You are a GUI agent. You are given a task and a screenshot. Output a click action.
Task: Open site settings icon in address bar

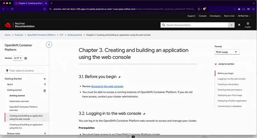coord(50,9)
